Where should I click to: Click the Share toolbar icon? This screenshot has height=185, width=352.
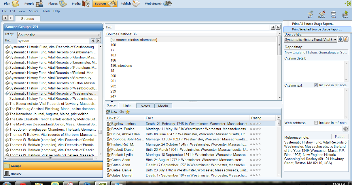345,14
